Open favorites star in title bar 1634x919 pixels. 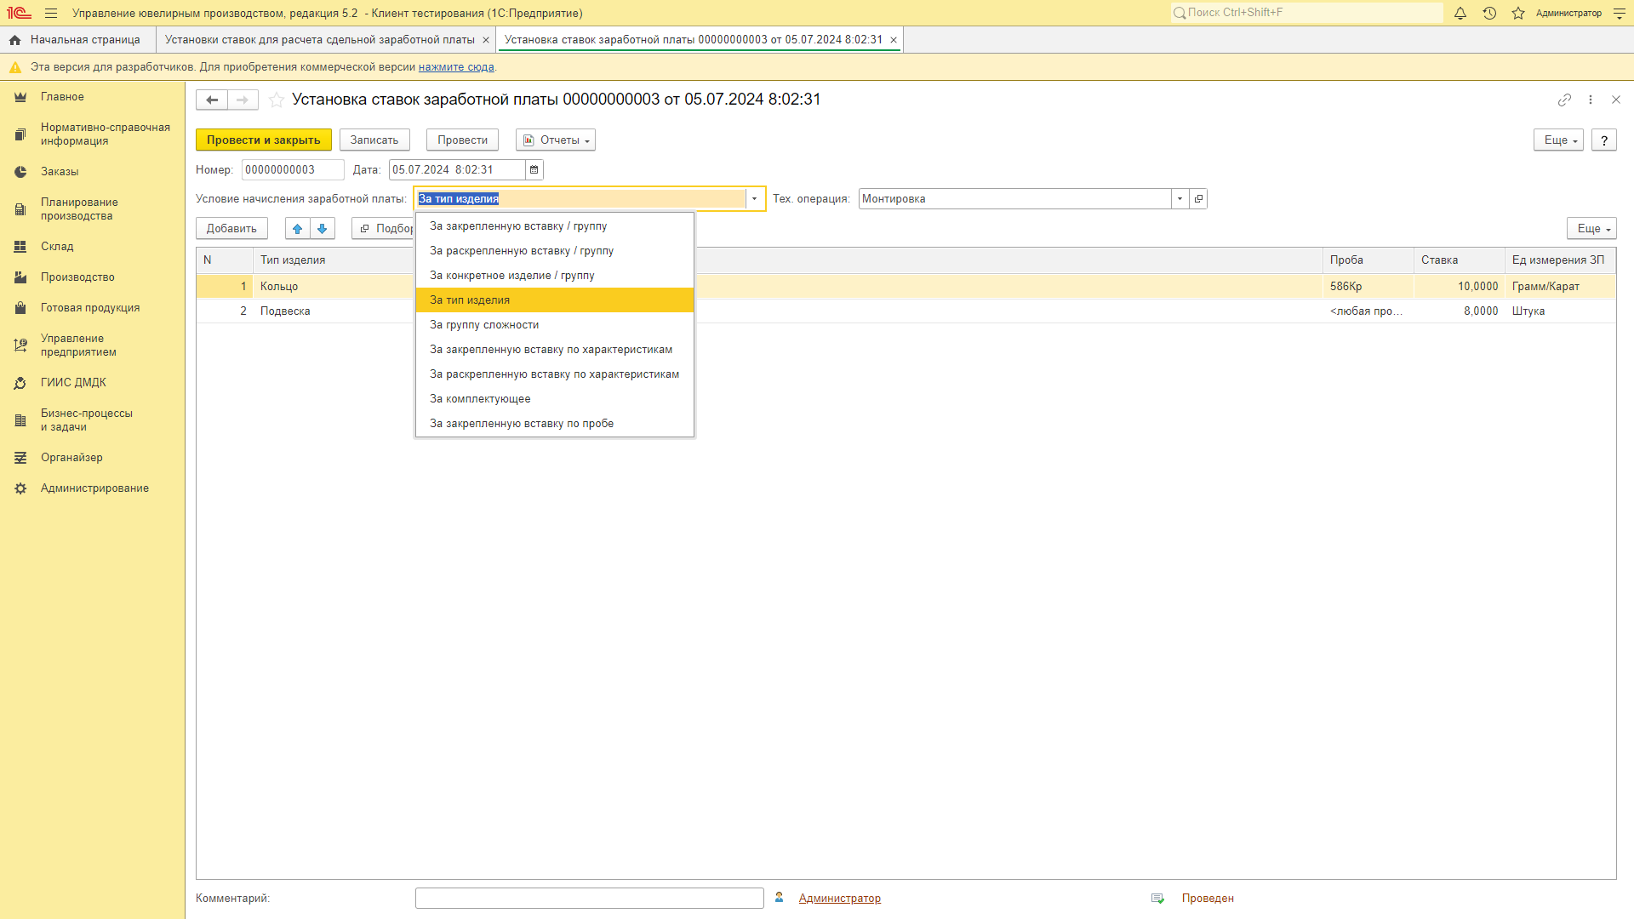[1518, 14]
